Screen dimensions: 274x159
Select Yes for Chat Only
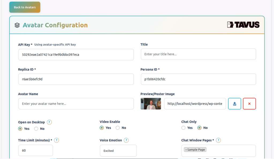pyautogui.click(x=183, y=128)
